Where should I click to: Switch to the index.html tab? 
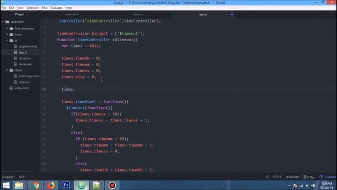[x=73, y=14]
